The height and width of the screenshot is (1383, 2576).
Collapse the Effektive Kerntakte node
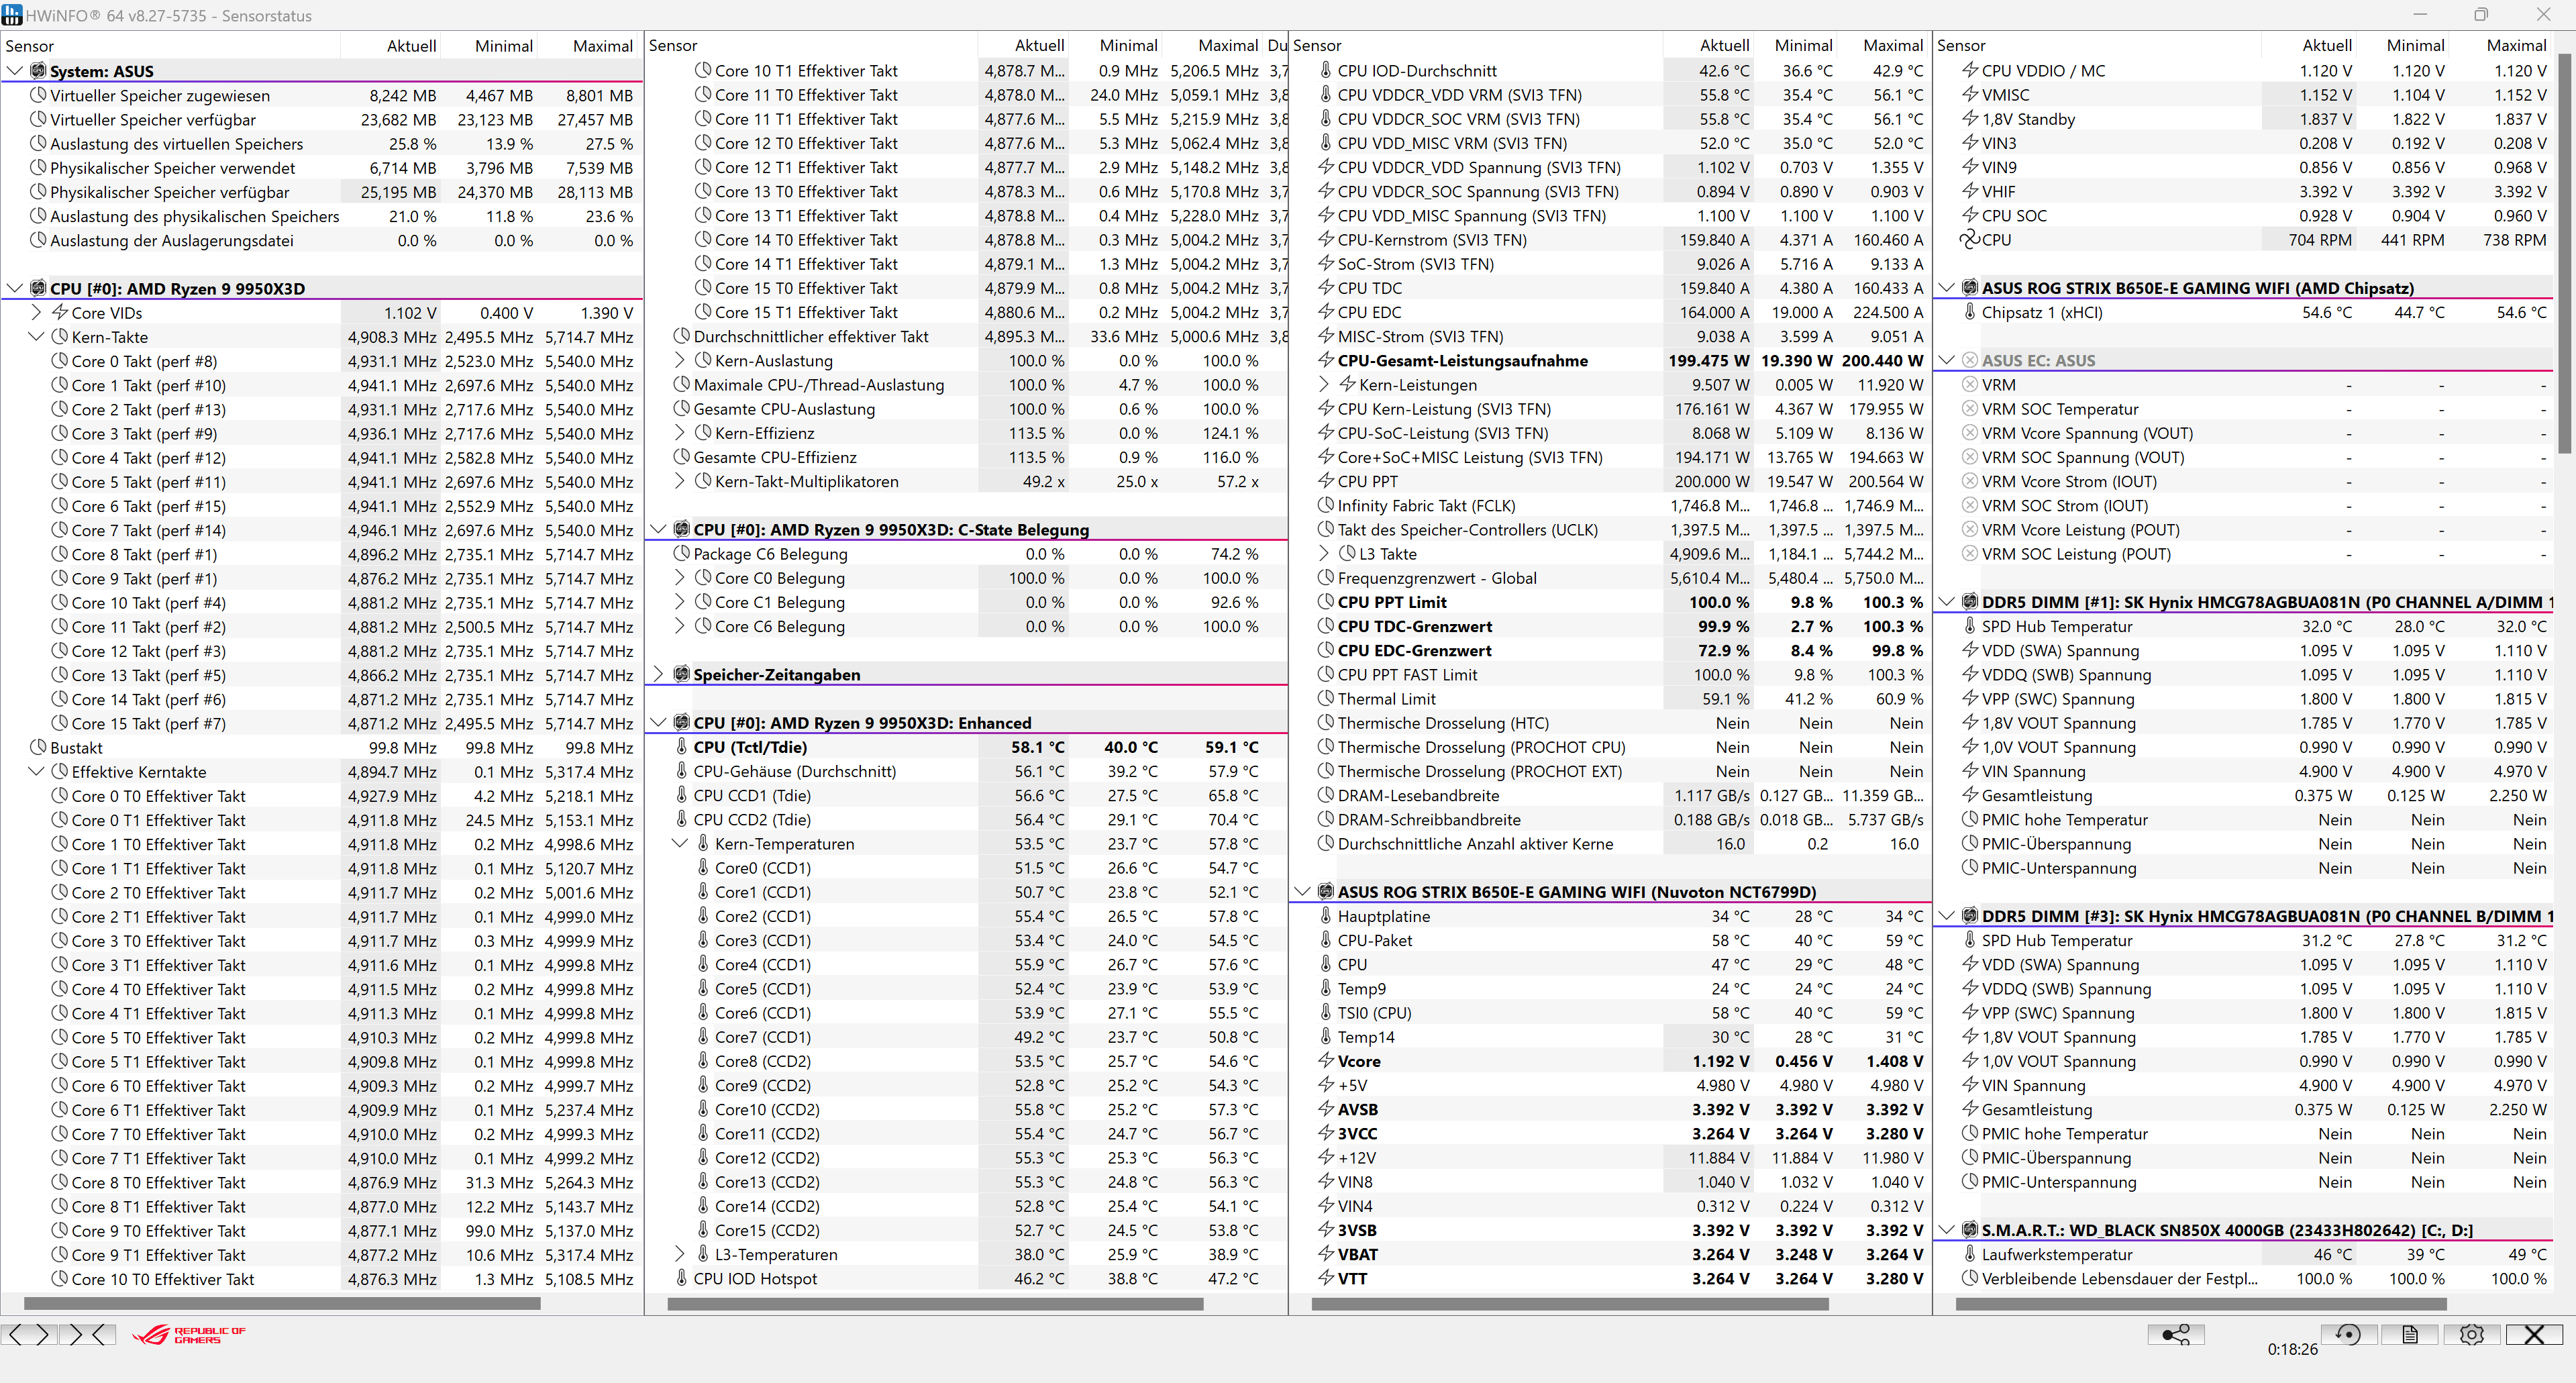click(x=36, y=771)
